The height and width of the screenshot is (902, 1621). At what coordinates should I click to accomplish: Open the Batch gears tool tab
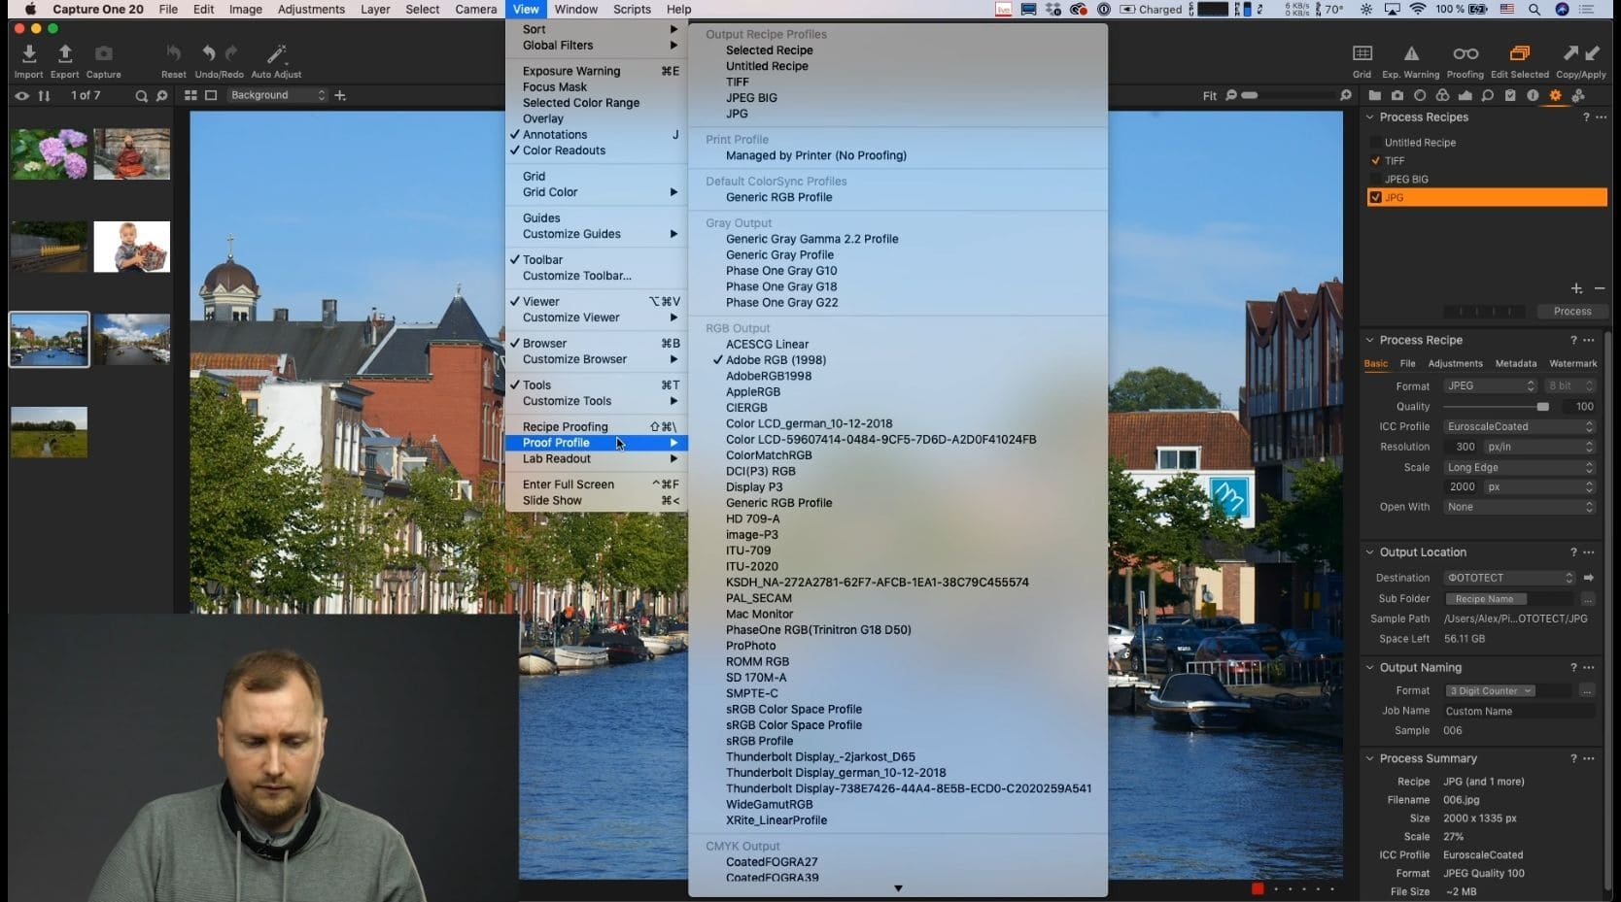pos(1578,95)
